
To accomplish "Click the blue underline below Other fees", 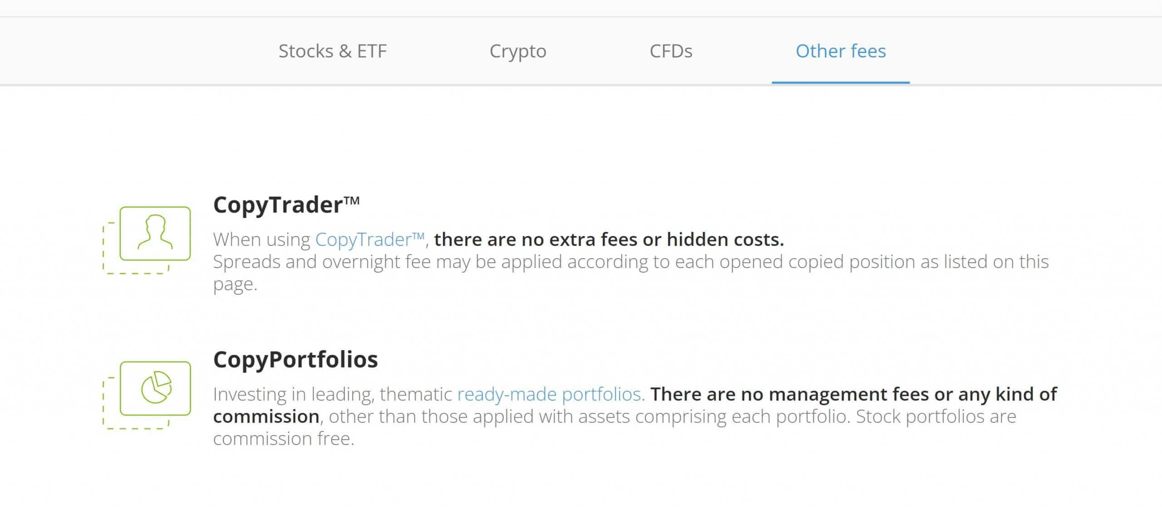I will coord(841,83).
